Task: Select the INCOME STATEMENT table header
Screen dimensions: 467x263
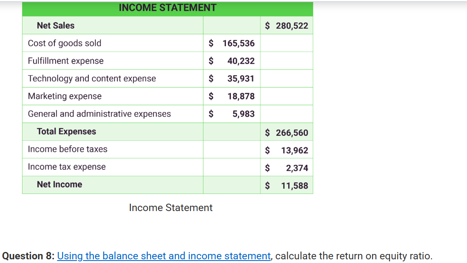Action: [167, 8]
